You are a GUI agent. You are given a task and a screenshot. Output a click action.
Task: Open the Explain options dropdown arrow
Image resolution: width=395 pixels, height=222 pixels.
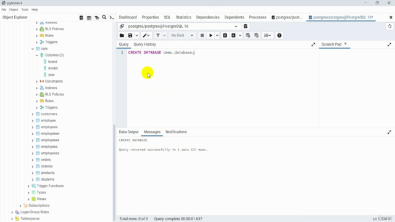click(240, 36)
